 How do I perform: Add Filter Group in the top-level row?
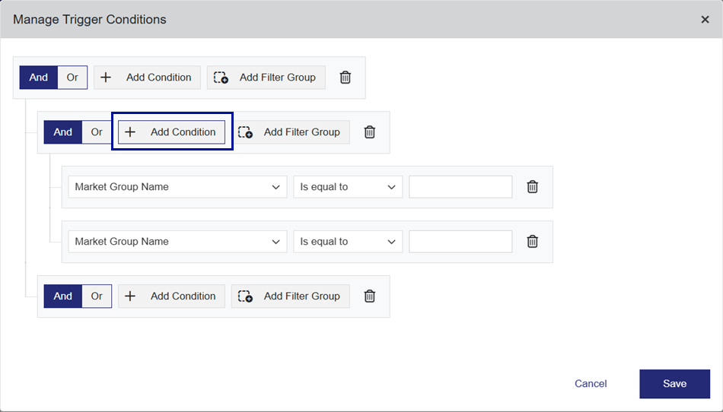pos(266,78)
